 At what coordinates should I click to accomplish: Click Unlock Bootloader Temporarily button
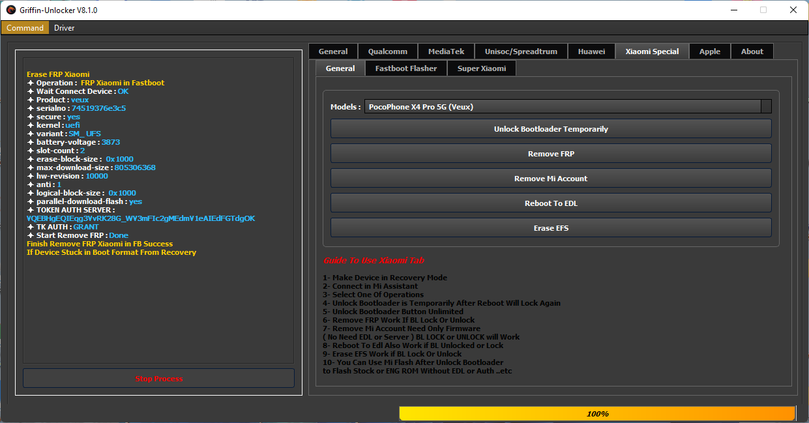pos(551,128)
